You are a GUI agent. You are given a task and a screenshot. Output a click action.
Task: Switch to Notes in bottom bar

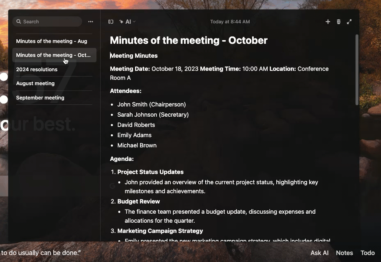(x=344, y=253)
